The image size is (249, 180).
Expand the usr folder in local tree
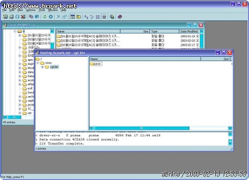coord(20,113)
